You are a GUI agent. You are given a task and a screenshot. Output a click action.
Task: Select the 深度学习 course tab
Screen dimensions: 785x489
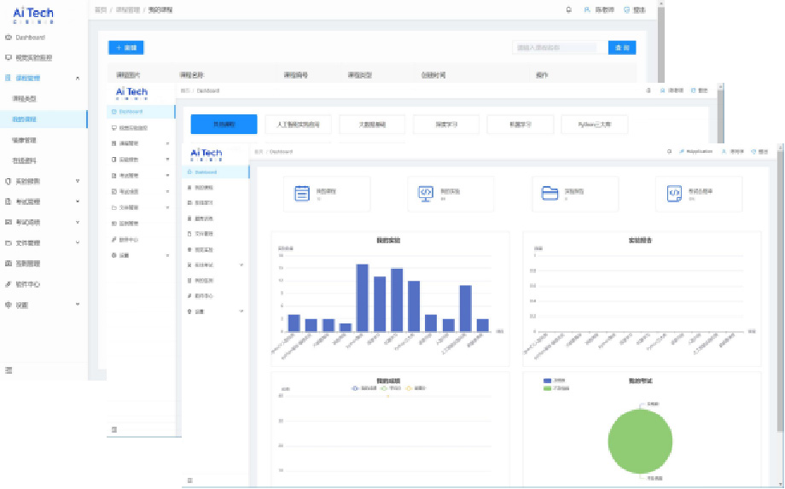[446, 125]
